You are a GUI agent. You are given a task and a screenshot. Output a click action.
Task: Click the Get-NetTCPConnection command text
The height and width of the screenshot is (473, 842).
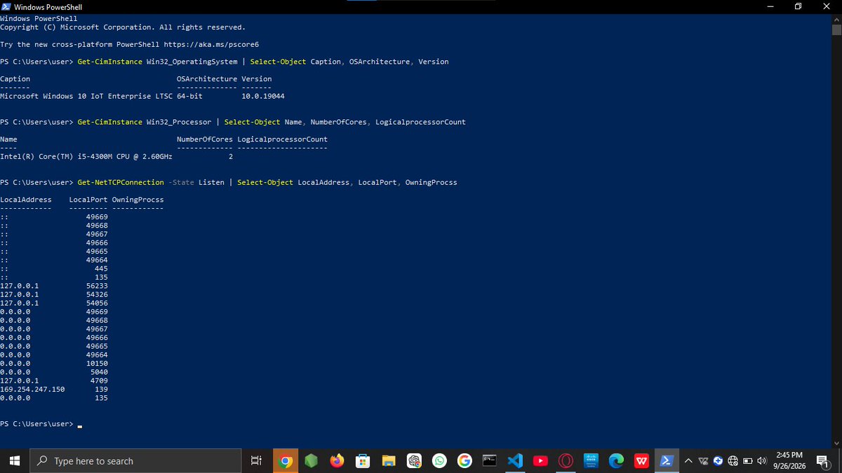point(121,182)
